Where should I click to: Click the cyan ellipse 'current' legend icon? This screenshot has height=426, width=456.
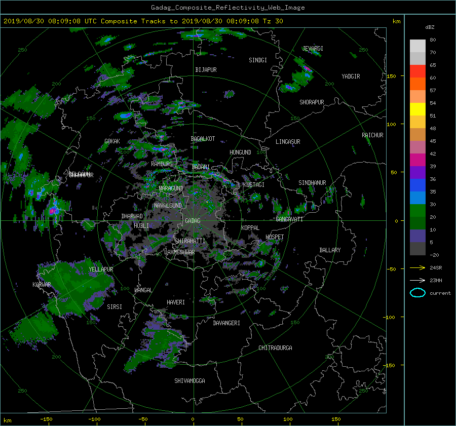[417, 293]
